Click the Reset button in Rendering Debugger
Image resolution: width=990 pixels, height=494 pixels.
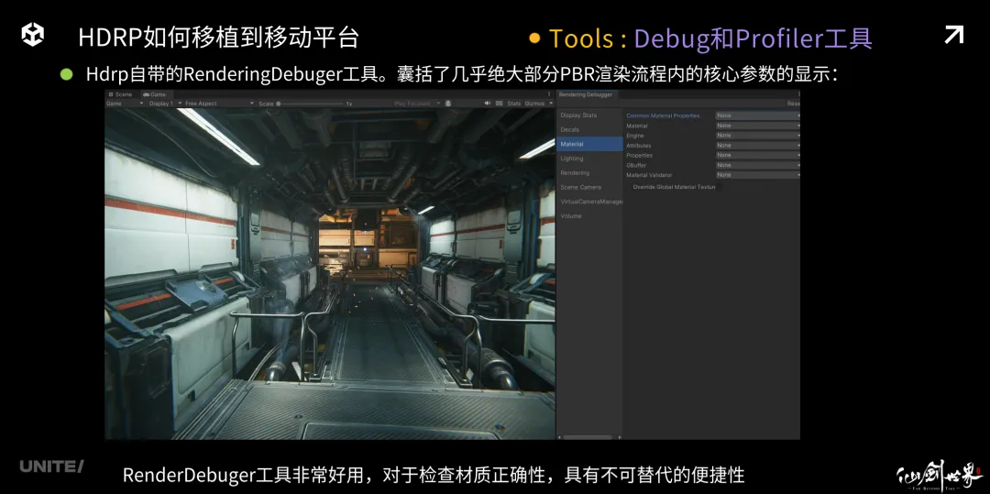[794, 103]
